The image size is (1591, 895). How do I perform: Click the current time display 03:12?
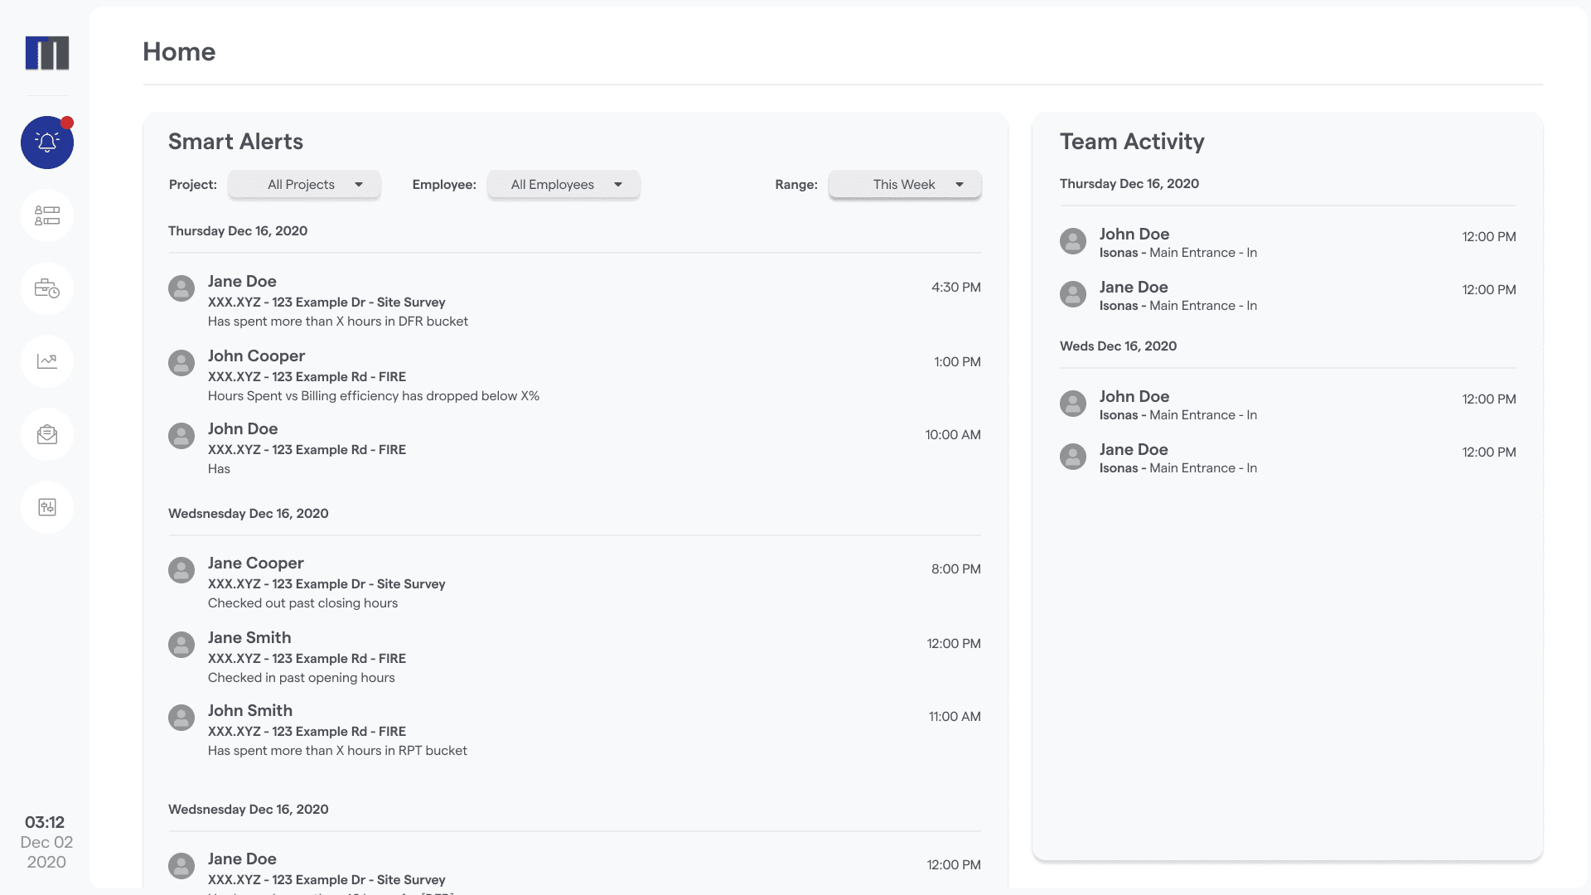[46, 822]
